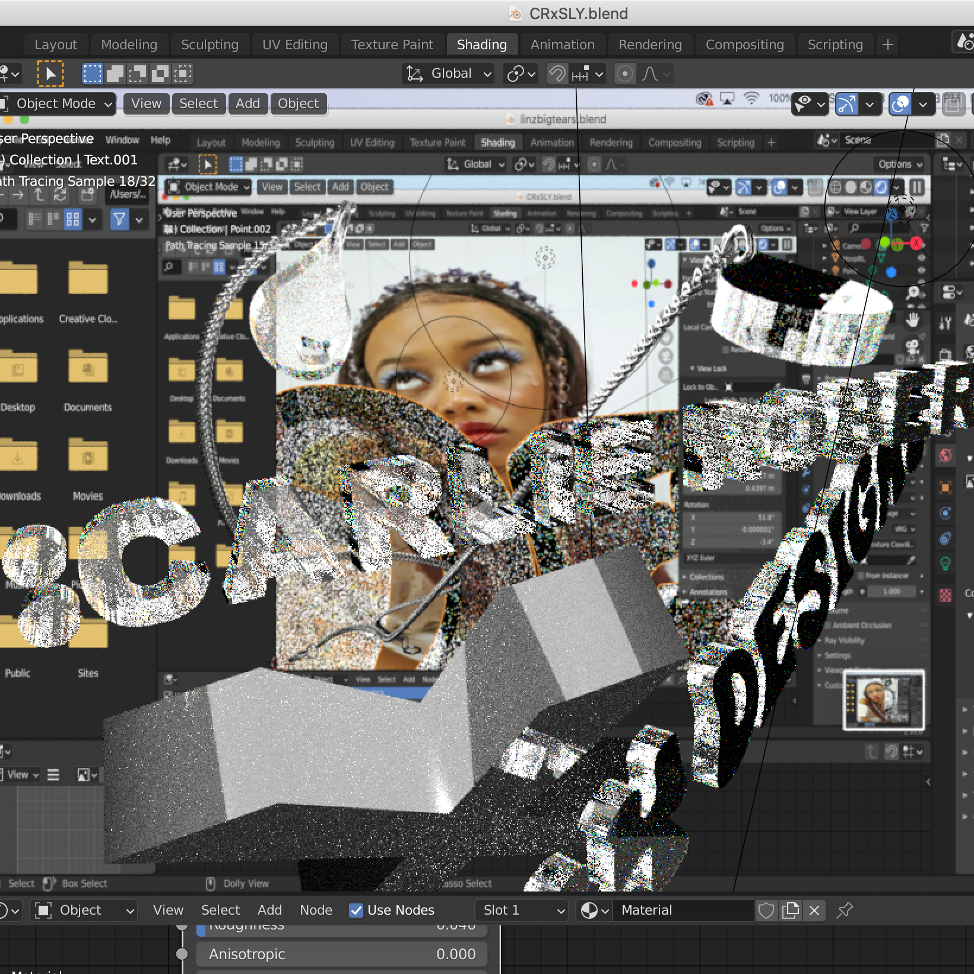Adjust Anisotropic value slider
This screenshot has height=974, width=974.
[x=342, y=954]
